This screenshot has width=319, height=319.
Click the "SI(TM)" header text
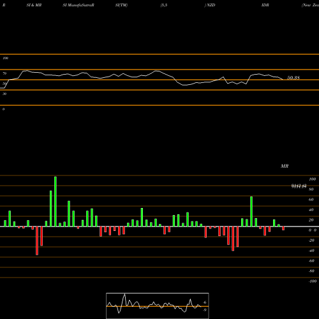pos(121,5)
